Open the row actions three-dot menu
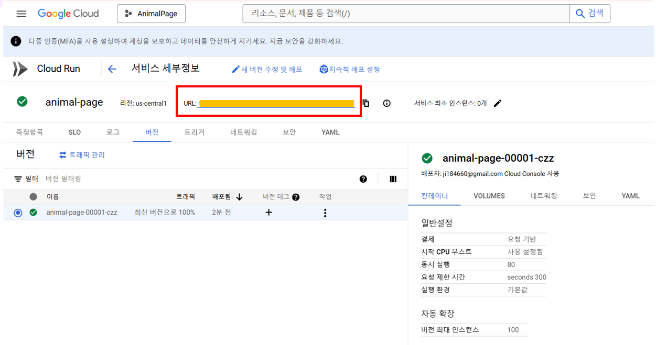The width and height of the screenshot is (656, 345). click(325, 213)
